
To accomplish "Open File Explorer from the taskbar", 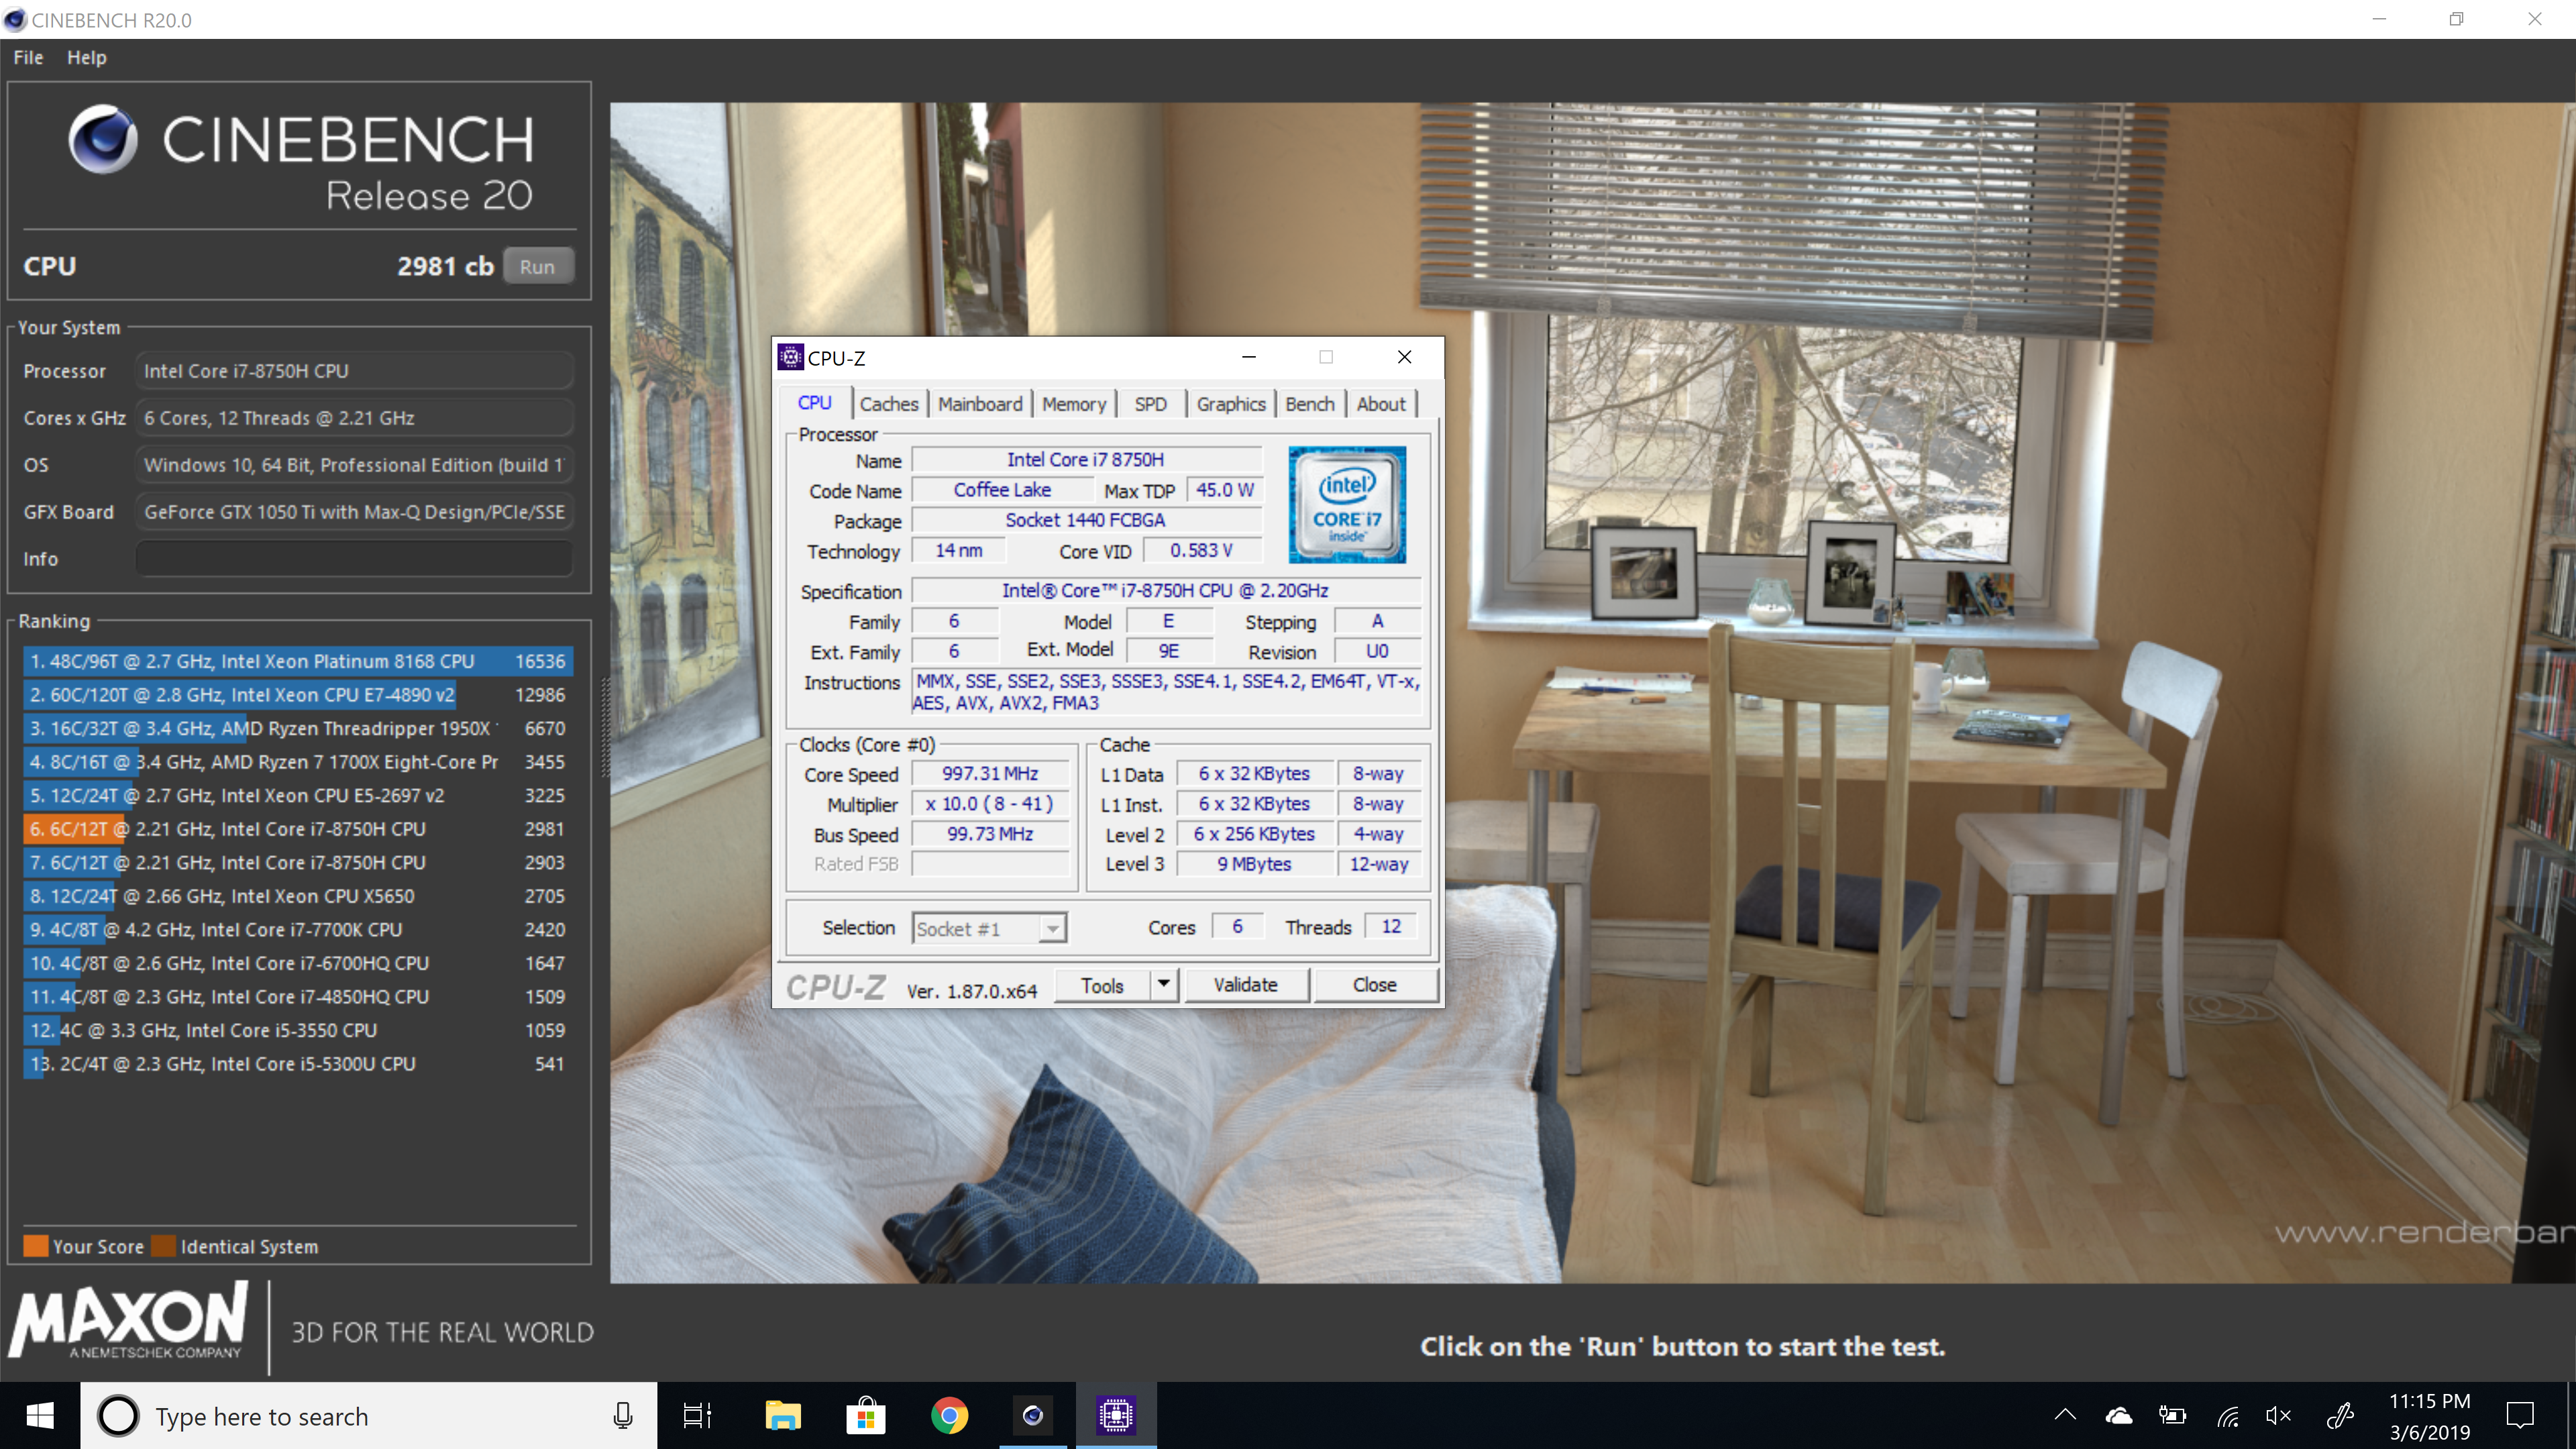I will [782, 1416].
